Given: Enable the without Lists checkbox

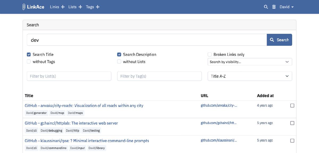Looking at the screenshot, I should [x=119, y=62].
